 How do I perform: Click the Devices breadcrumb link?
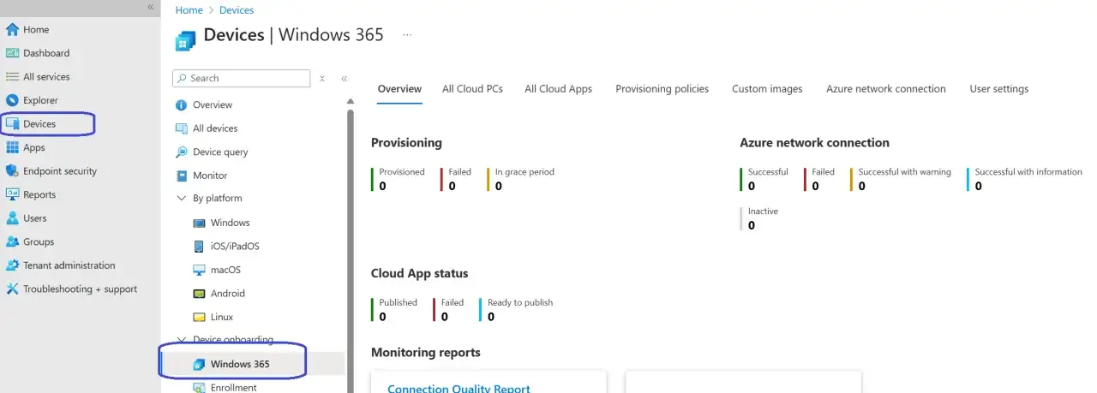(x=237, y=10)
